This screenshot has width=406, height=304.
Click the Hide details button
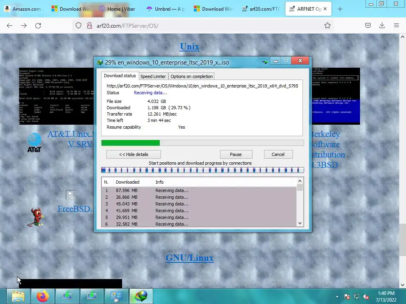pos(134,154)
